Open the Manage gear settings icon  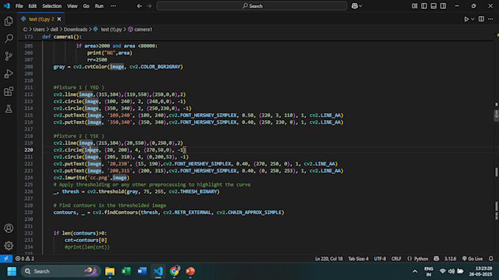point(9,246)
